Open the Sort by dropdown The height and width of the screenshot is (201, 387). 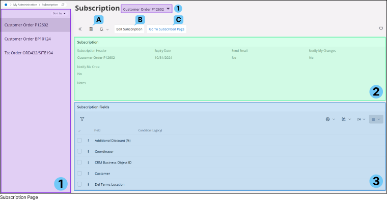pos(59,13)
